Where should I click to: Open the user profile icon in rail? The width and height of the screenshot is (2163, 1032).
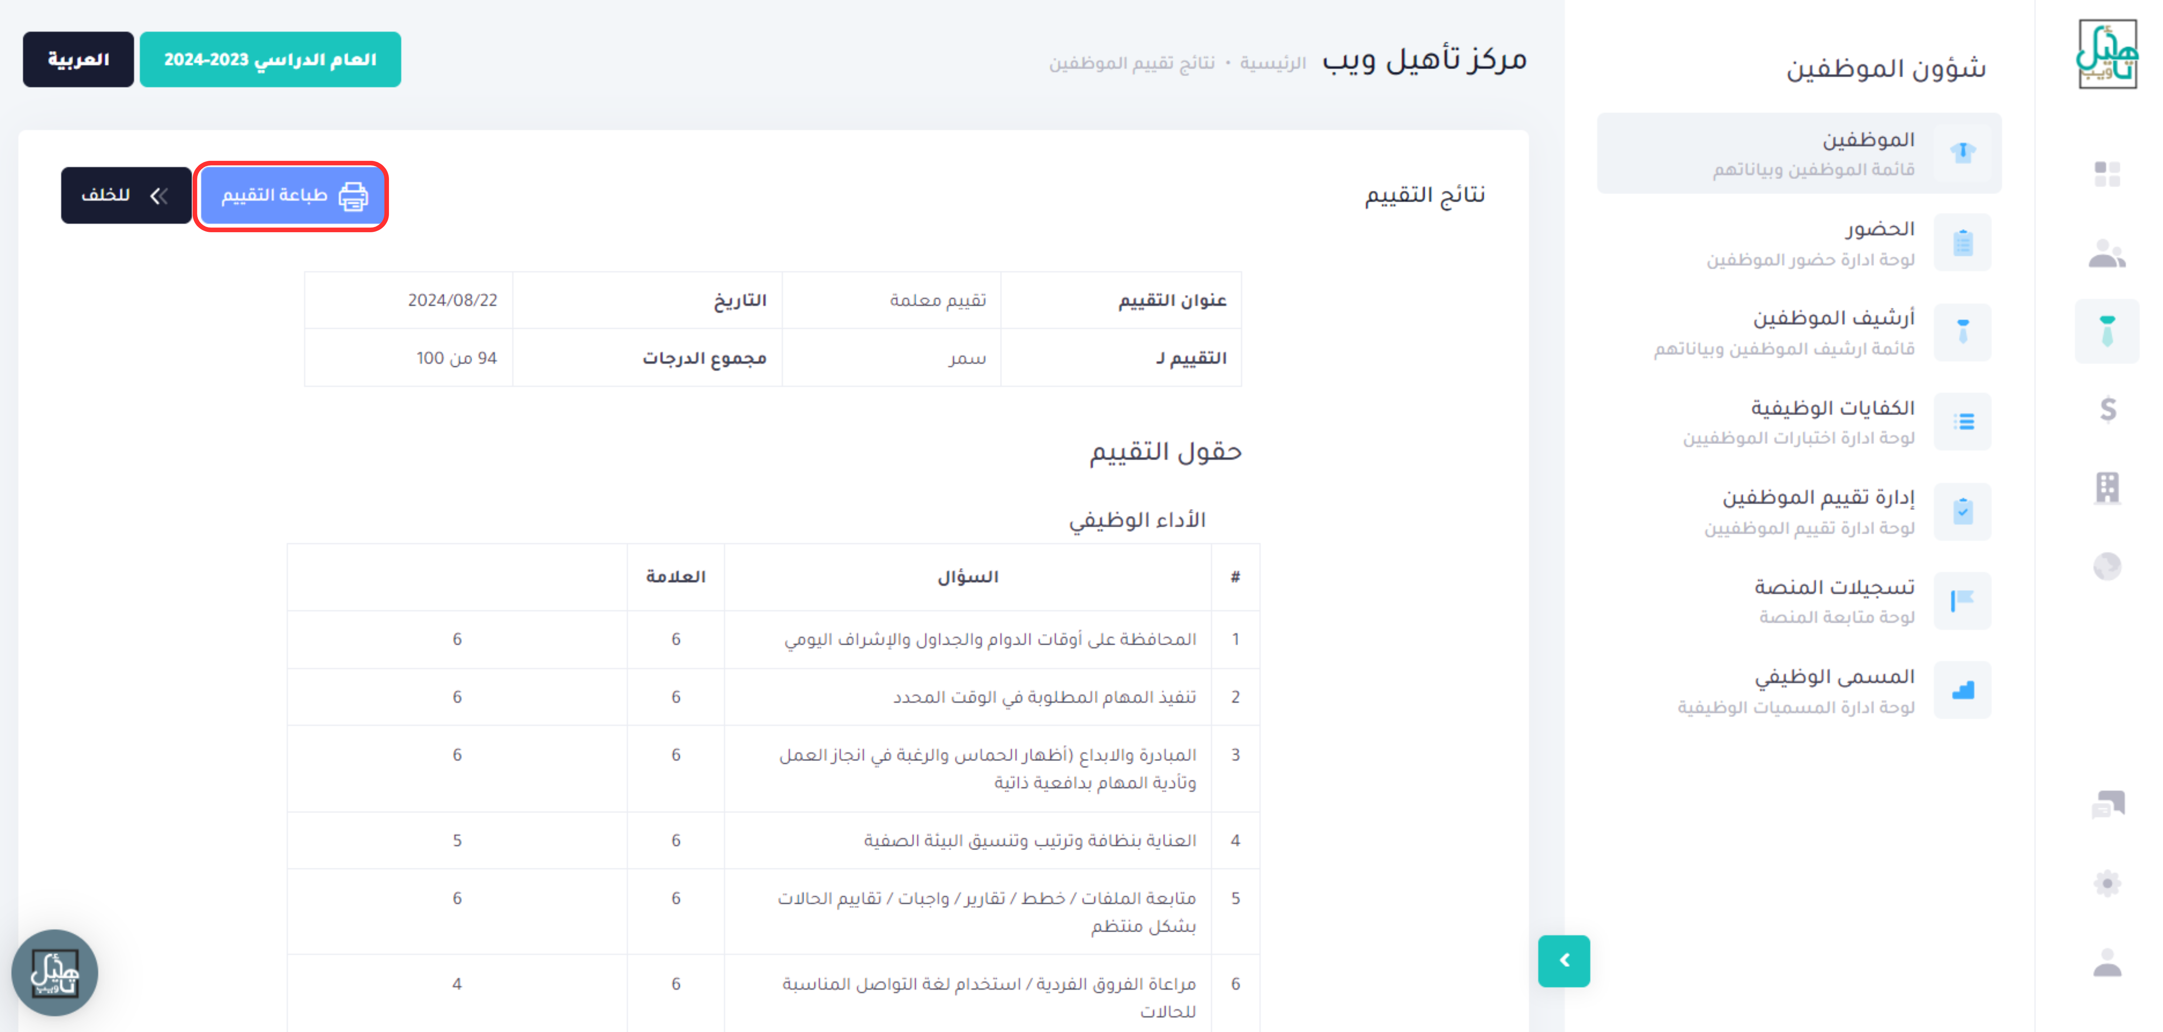coord(2107,962)
